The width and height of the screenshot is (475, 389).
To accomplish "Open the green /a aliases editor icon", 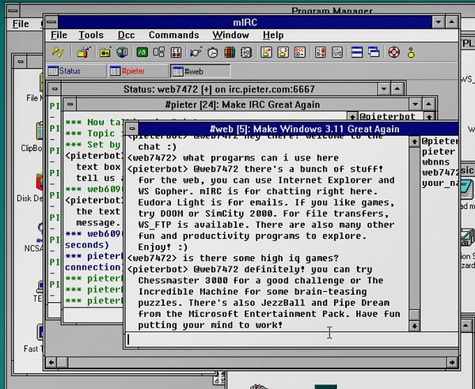I will click(142, 53).
